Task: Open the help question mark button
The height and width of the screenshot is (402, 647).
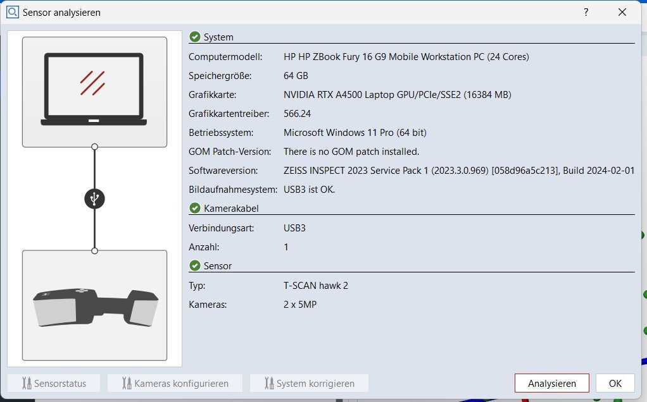Action: point(586,12)
